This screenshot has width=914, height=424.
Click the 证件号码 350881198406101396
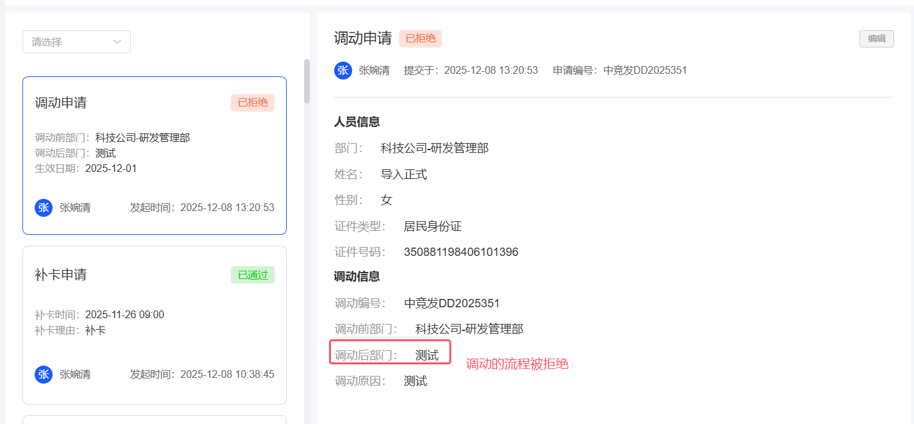click(461, 252)
